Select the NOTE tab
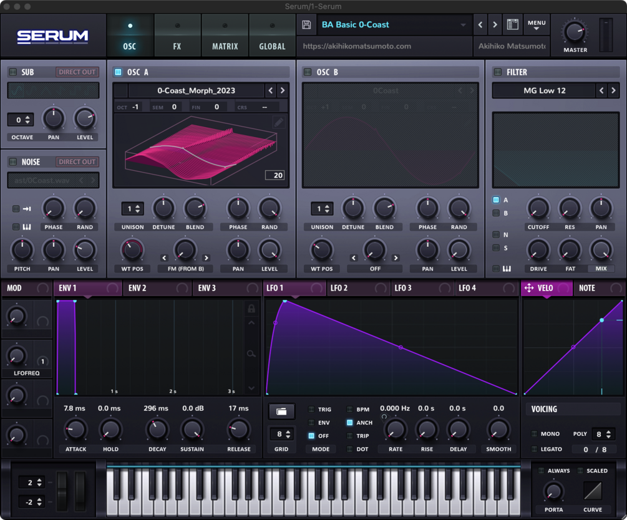 pos(598,288)
